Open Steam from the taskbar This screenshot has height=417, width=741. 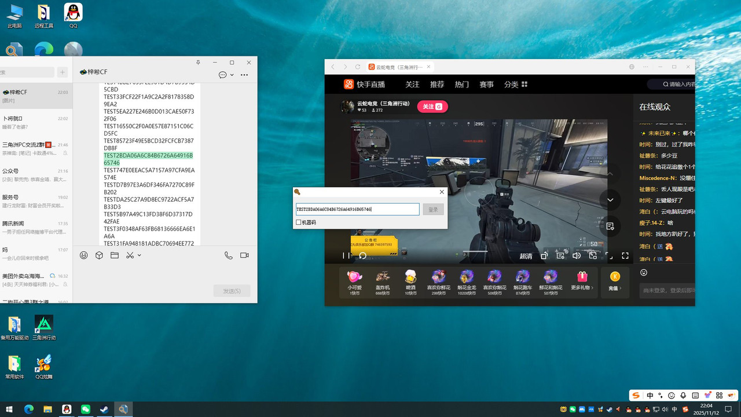(x=104, y=409)
